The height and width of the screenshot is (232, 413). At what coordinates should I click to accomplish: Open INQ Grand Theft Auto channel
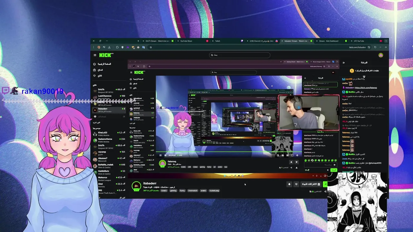109,191
